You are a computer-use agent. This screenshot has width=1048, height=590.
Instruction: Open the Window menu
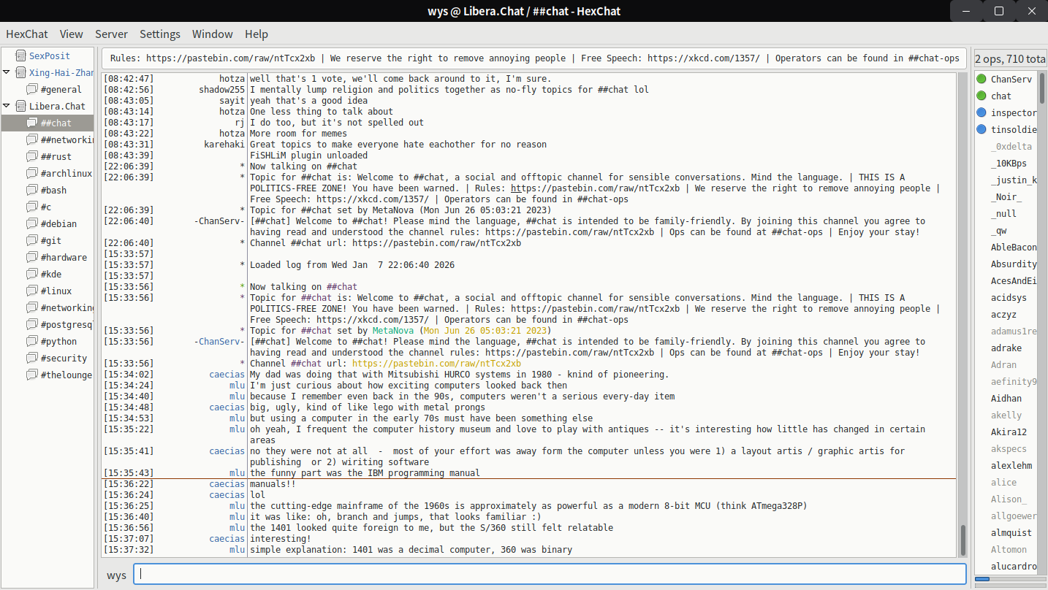point(212,34)
